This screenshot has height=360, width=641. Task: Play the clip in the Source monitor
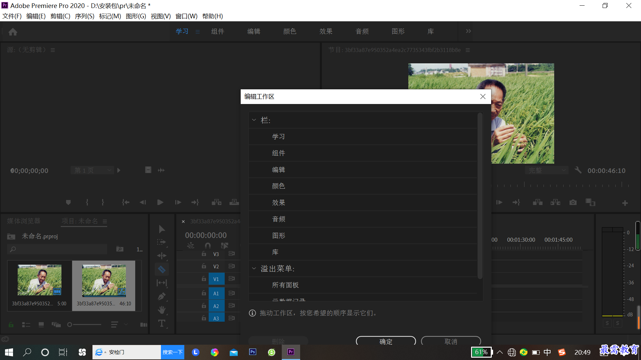click(x=160, y=202)
